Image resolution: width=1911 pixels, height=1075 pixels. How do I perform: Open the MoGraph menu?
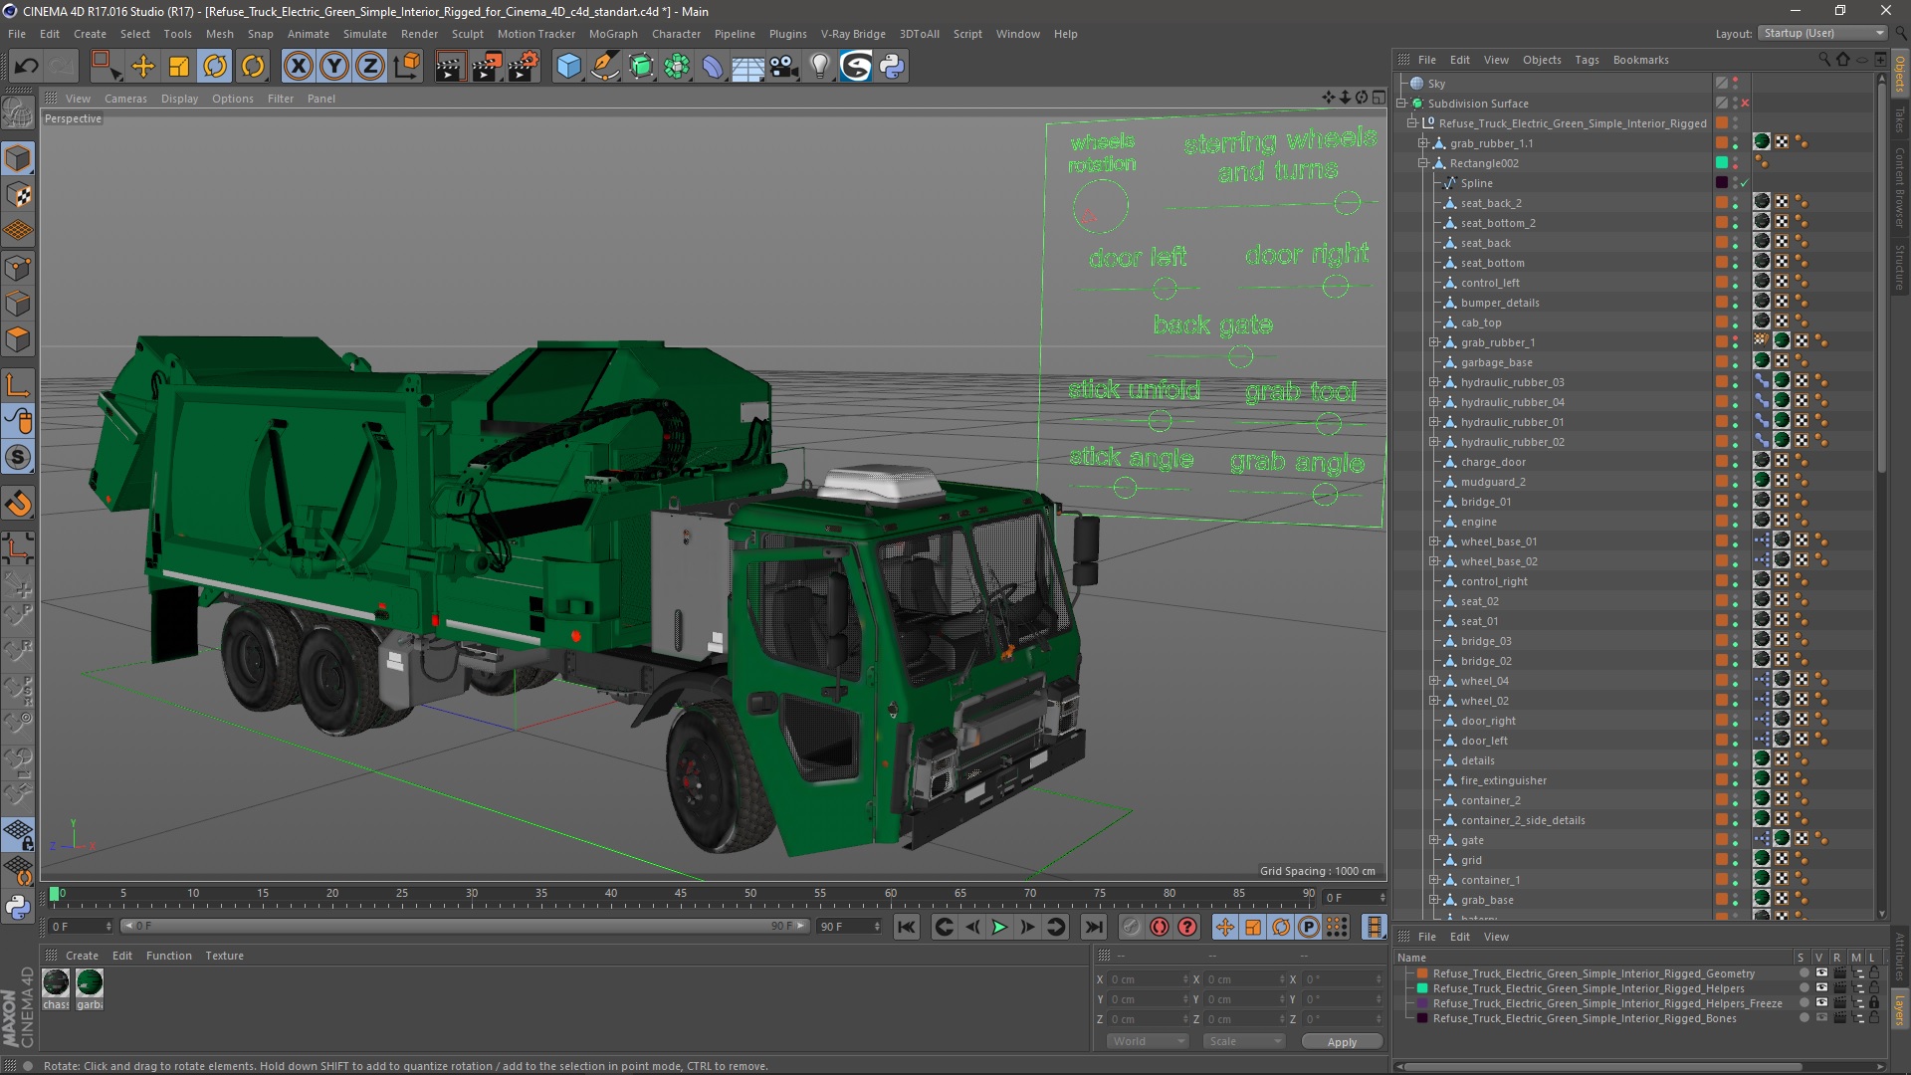612,34
